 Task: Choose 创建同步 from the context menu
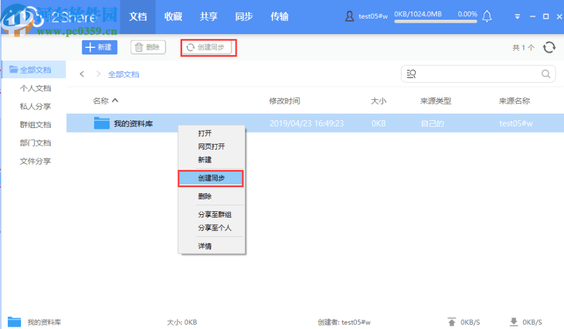pos(211,178)
